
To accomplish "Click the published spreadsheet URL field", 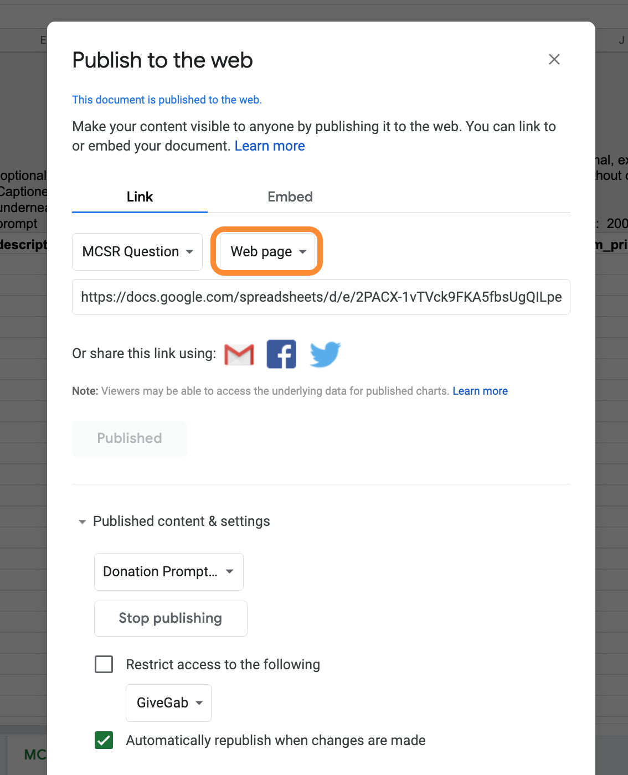I will pyautogui.click(x=321, y=297).
